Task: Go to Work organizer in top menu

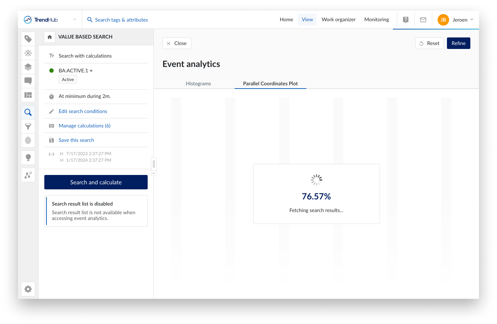Action: (339, 19)
